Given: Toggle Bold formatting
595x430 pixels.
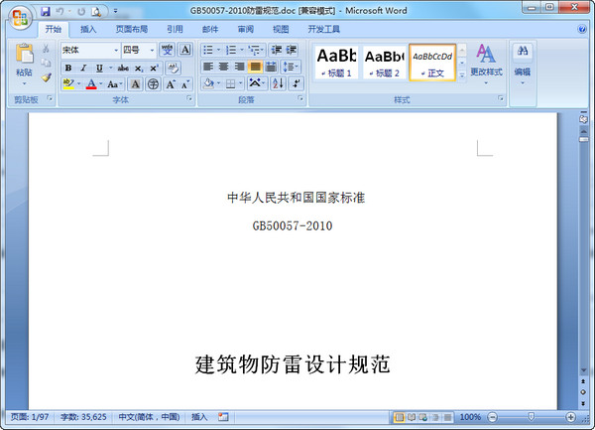Looking at the screenshot, I should tap(68, 68).
